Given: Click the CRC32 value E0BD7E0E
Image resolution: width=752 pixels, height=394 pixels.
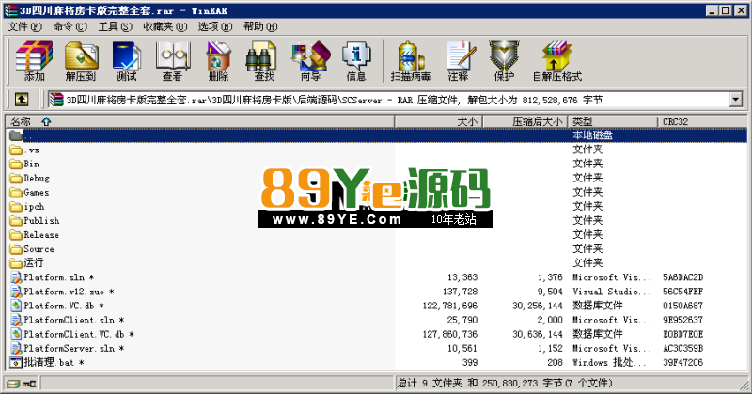Looking at the screenshot, I should point(683,334).
